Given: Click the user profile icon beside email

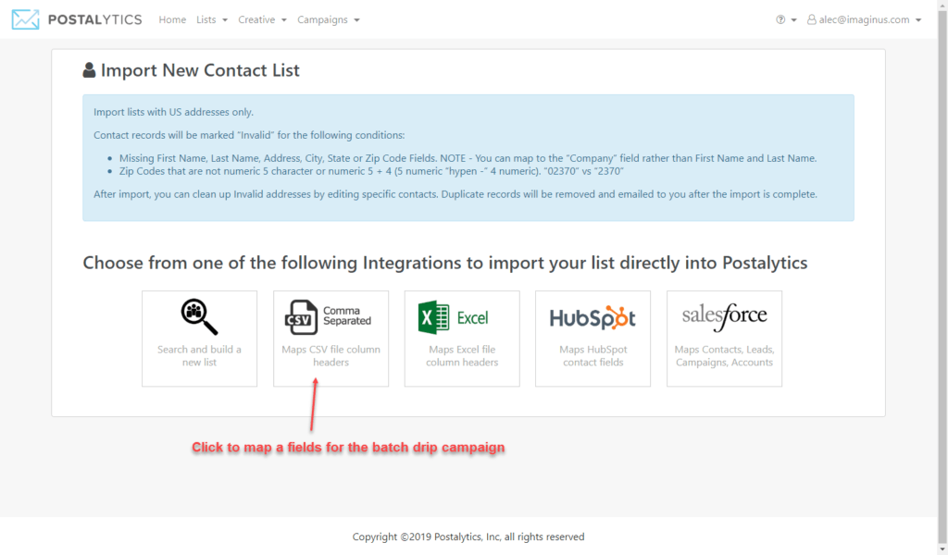Looking at the screenshot, I should point(811,20).
